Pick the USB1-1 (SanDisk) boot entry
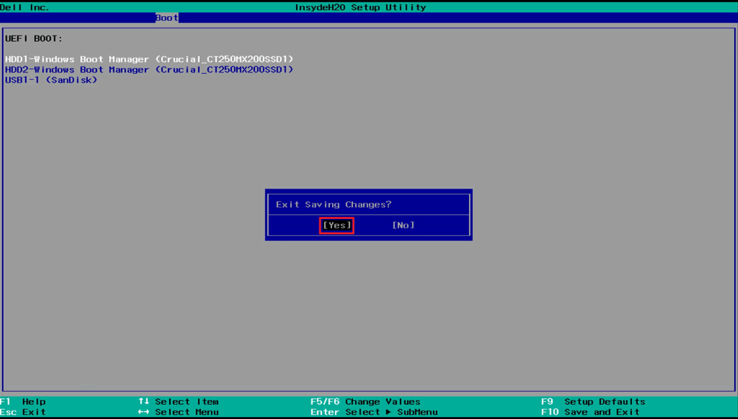 pyautogui.click(x=51, y=80)
